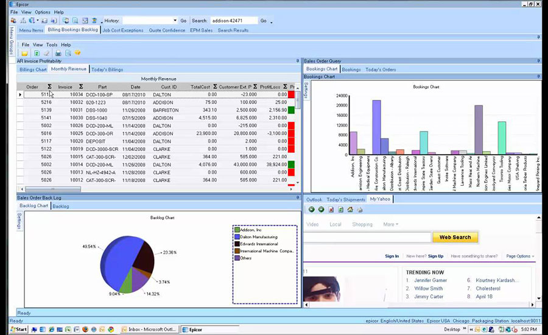This screenshot has width=548, height=335.
Task: Click Dalton Manufacturing blue legend swatch
Action: coord(237,237)
